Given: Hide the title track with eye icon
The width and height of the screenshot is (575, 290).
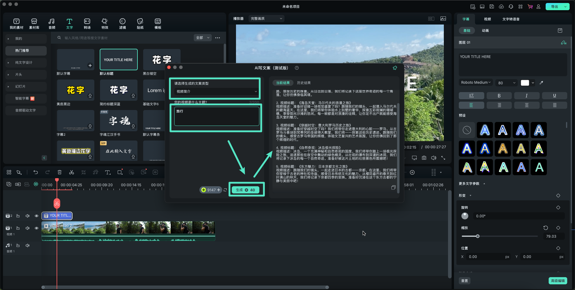Looking at the screenshot, I should [x=37, y=216].
